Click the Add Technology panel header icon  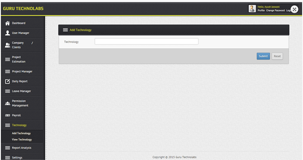[65, 30]
